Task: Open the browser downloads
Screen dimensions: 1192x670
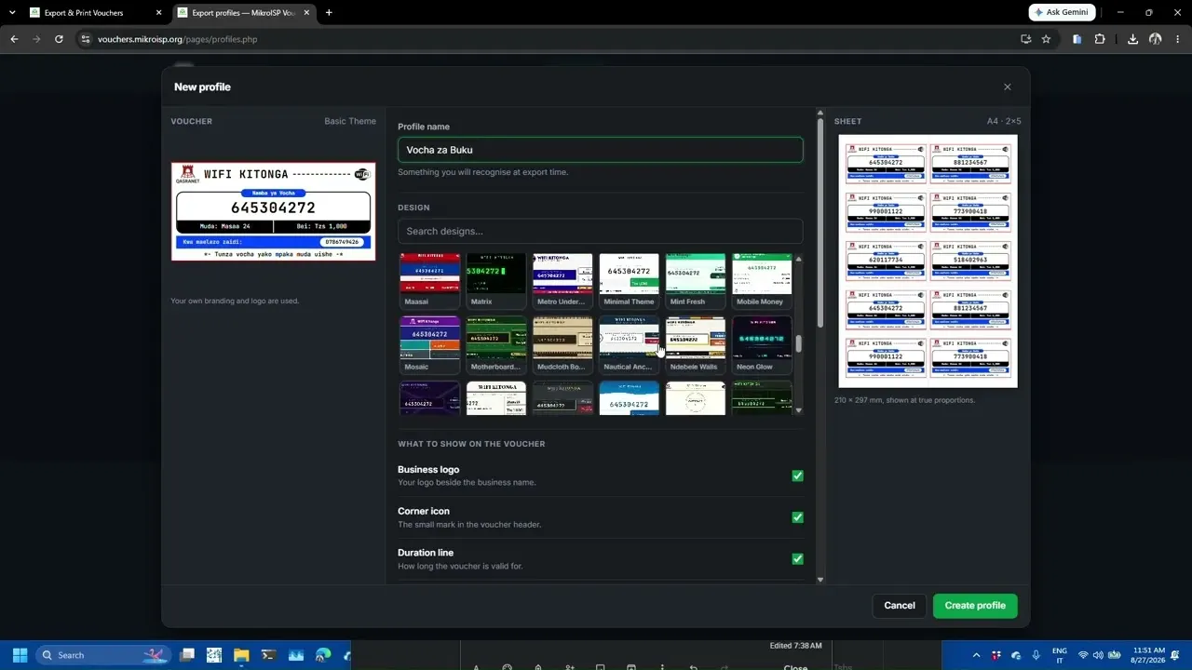Action: [1132, 39]
